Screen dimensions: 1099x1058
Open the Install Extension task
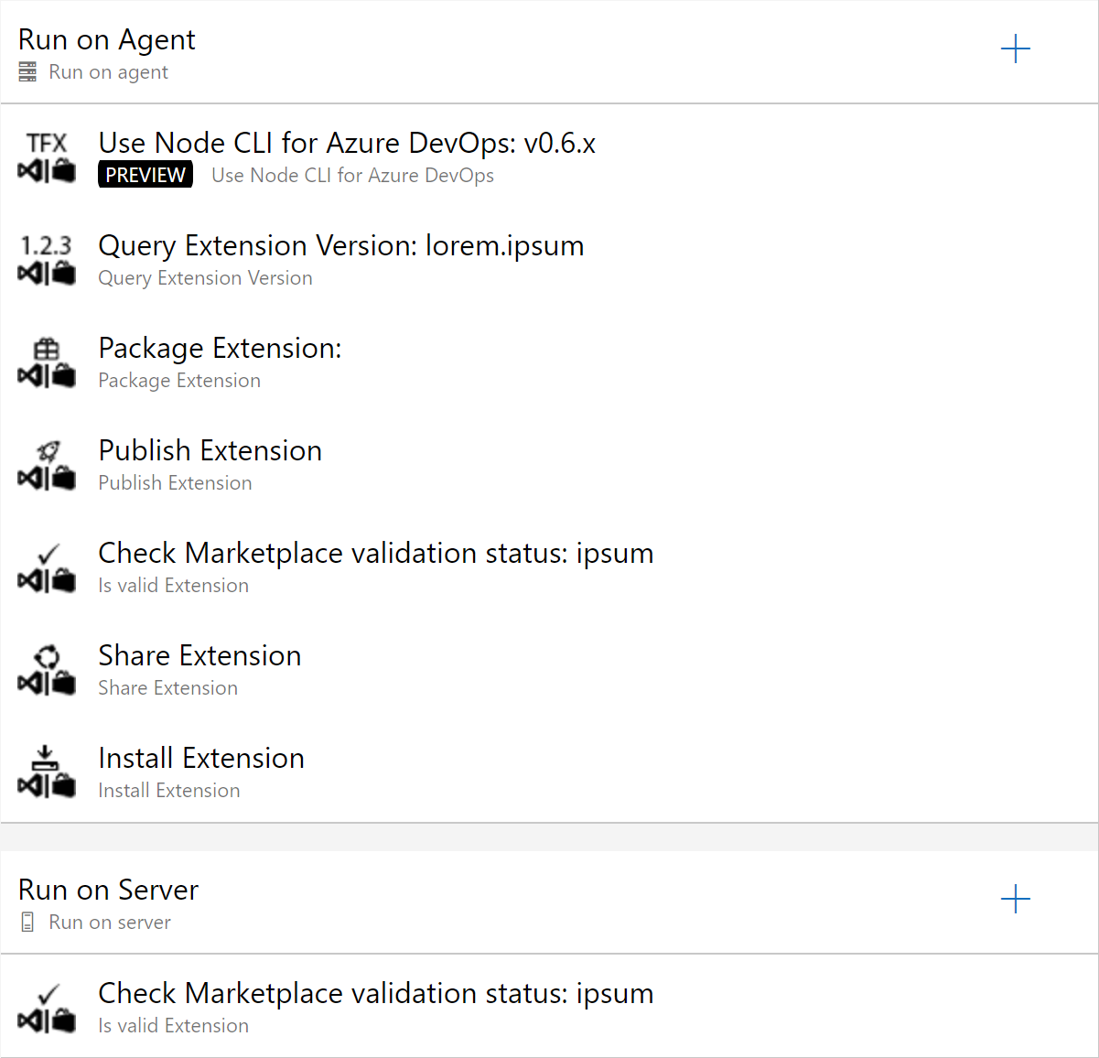point(201,757)
